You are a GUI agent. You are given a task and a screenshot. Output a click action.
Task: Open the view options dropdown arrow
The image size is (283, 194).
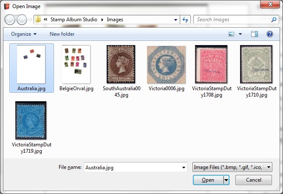(240, 34)
